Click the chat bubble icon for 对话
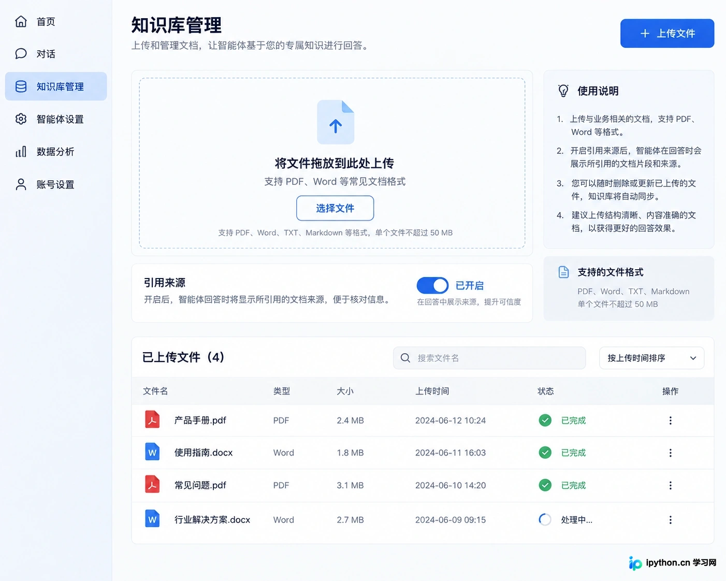The height and width of the screenshot is (581, 726). click(x=21, y=53)
